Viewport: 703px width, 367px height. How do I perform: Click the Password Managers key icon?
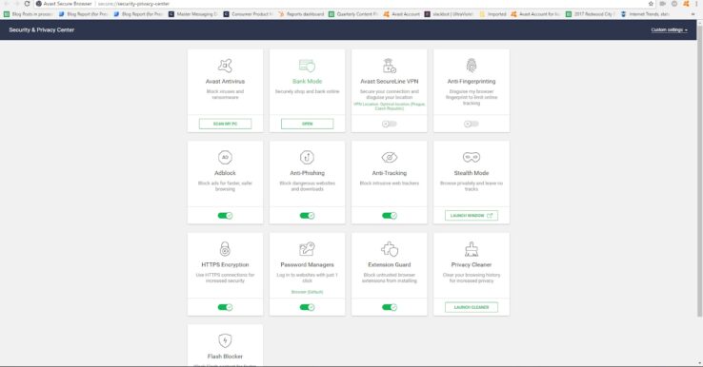point(307,249)
